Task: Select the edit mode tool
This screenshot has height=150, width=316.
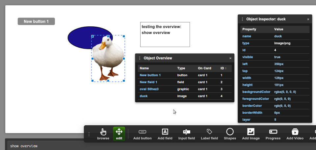Action: click(x=119, y=134)
